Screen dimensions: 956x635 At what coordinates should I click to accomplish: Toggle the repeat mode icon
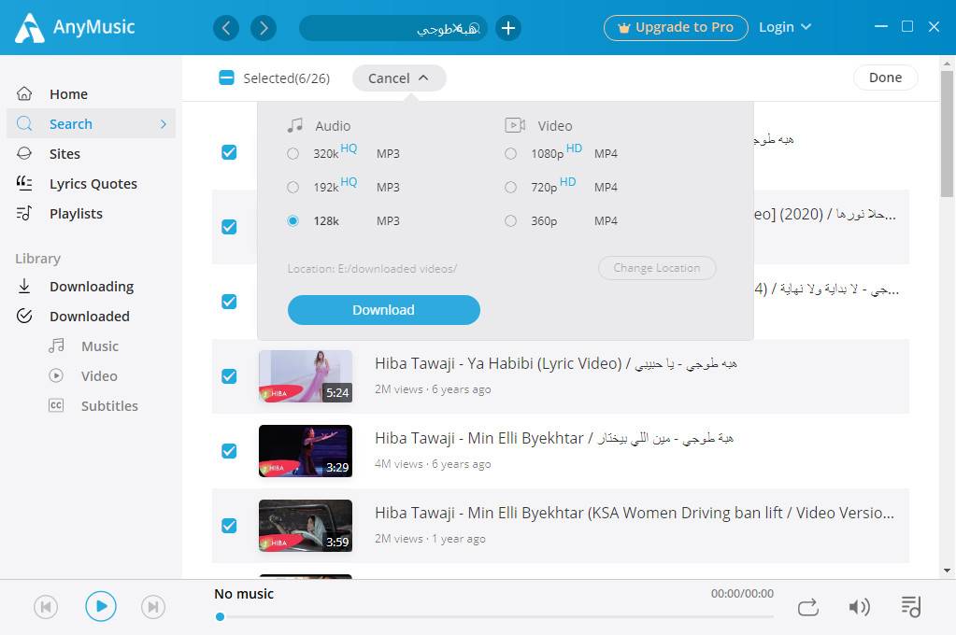coord(807,607)
